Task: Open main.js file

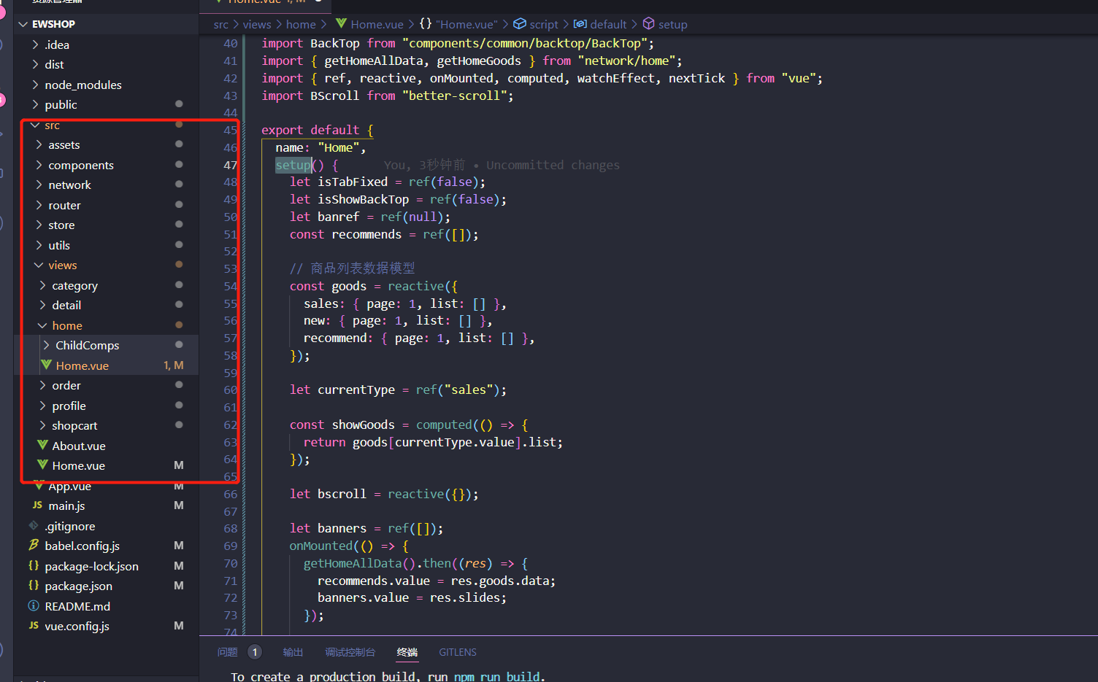Action: tap(66, 506)
